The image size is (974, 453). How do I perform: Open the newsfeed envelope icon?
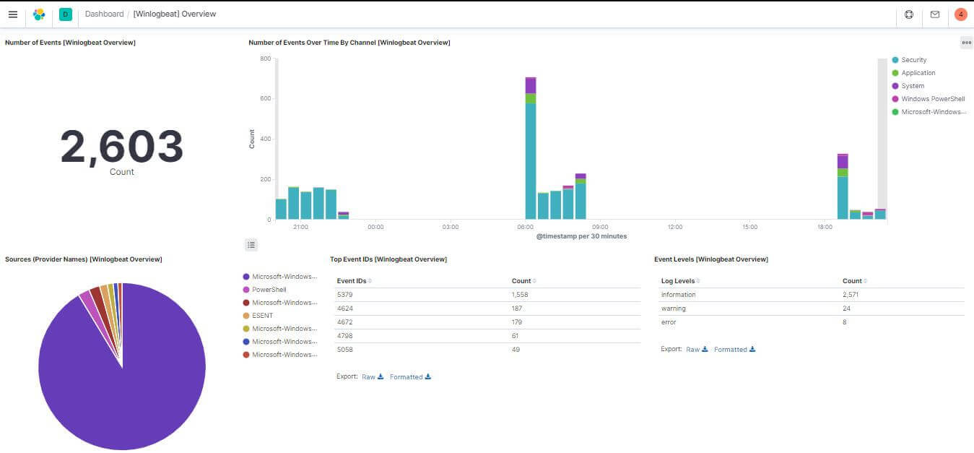tap(934, 14)
